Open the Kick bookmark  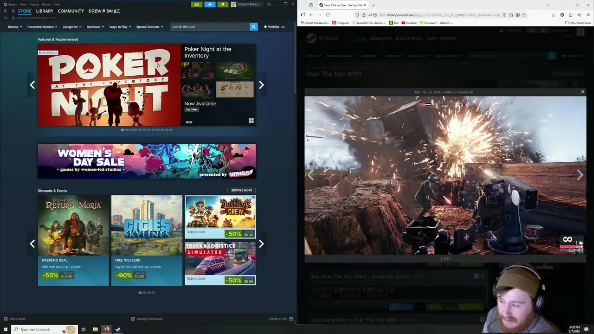[394, 23]
